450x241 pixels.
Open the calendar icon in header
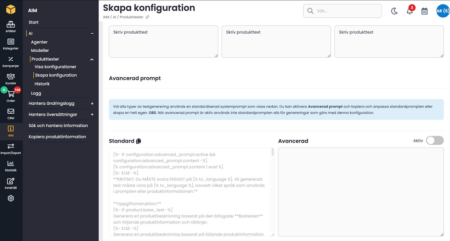[424, 11]
